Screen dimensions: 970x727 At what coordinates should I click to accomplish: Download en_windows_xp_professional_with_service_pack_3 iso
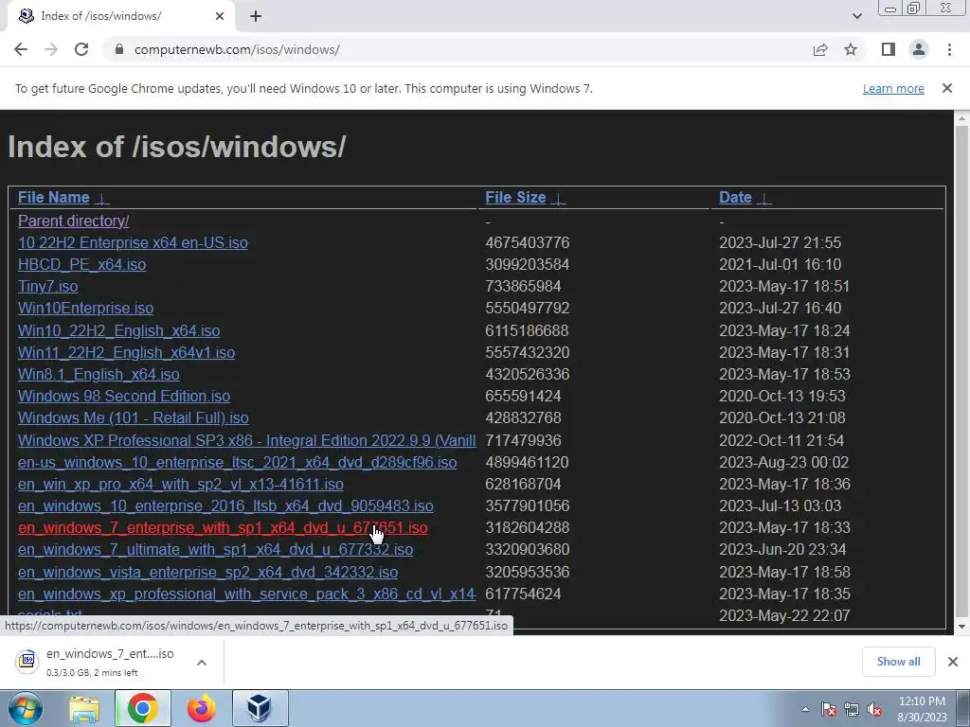click(x=247, y=594)
